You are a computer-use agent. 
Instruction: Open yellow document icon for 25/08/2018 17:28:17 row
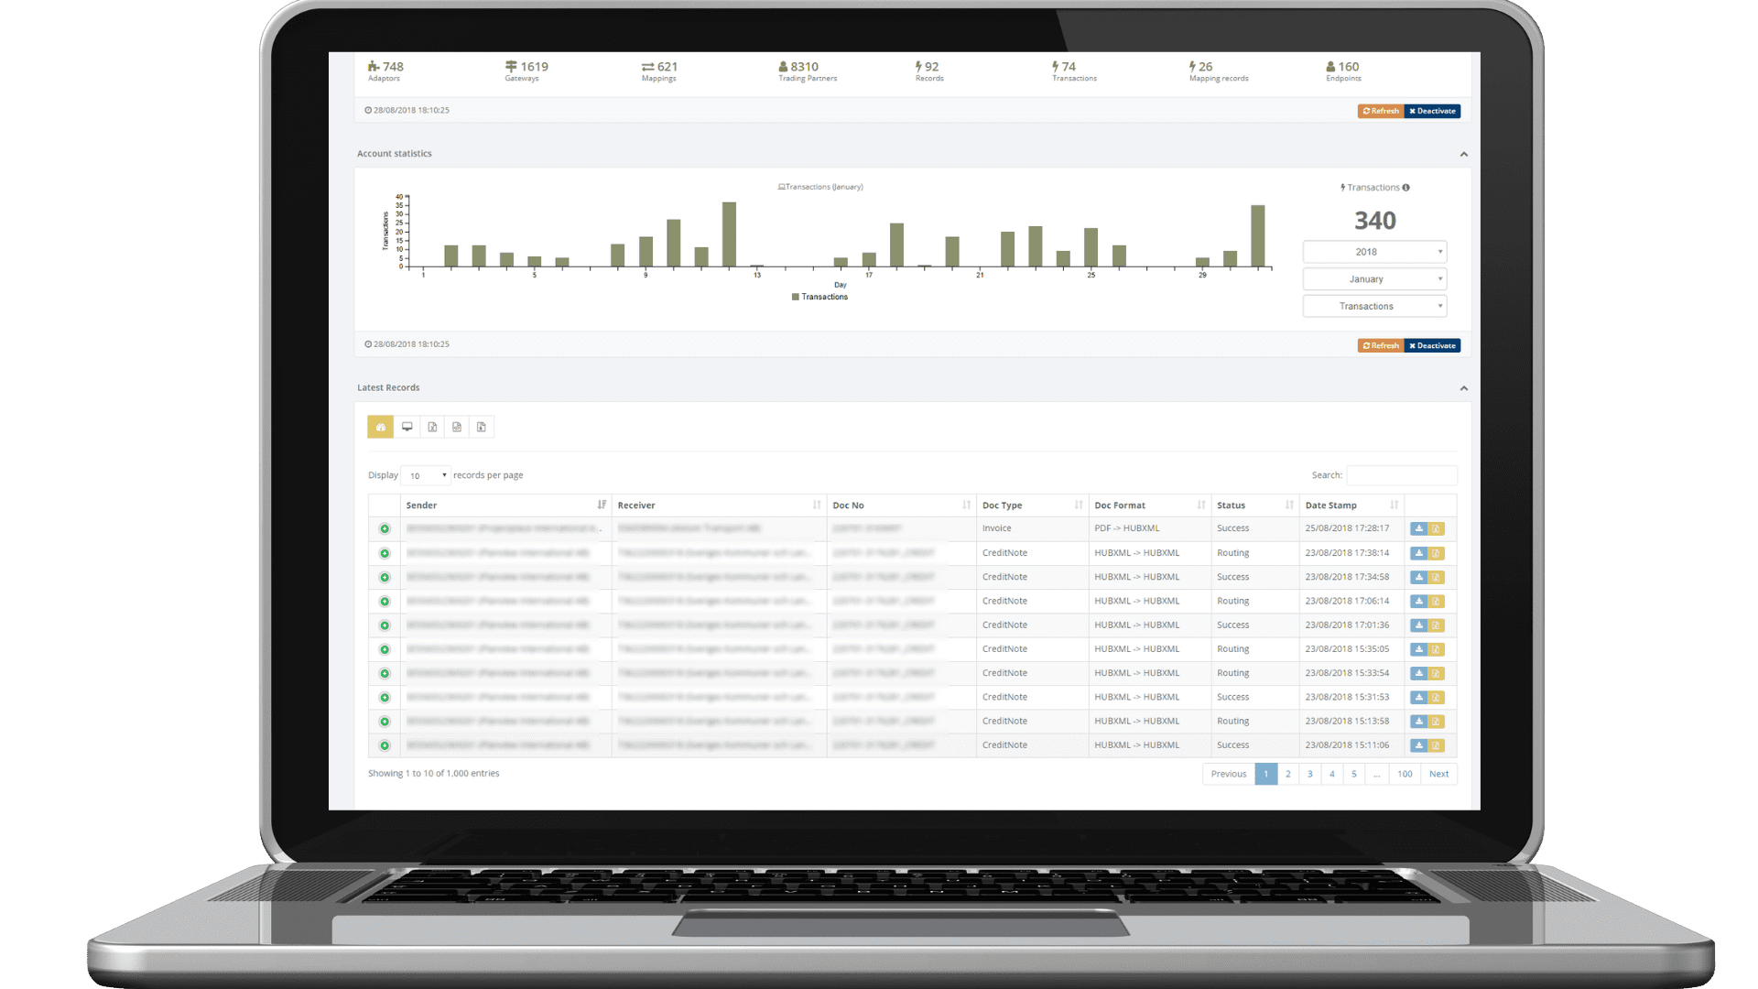point(1437,528)
